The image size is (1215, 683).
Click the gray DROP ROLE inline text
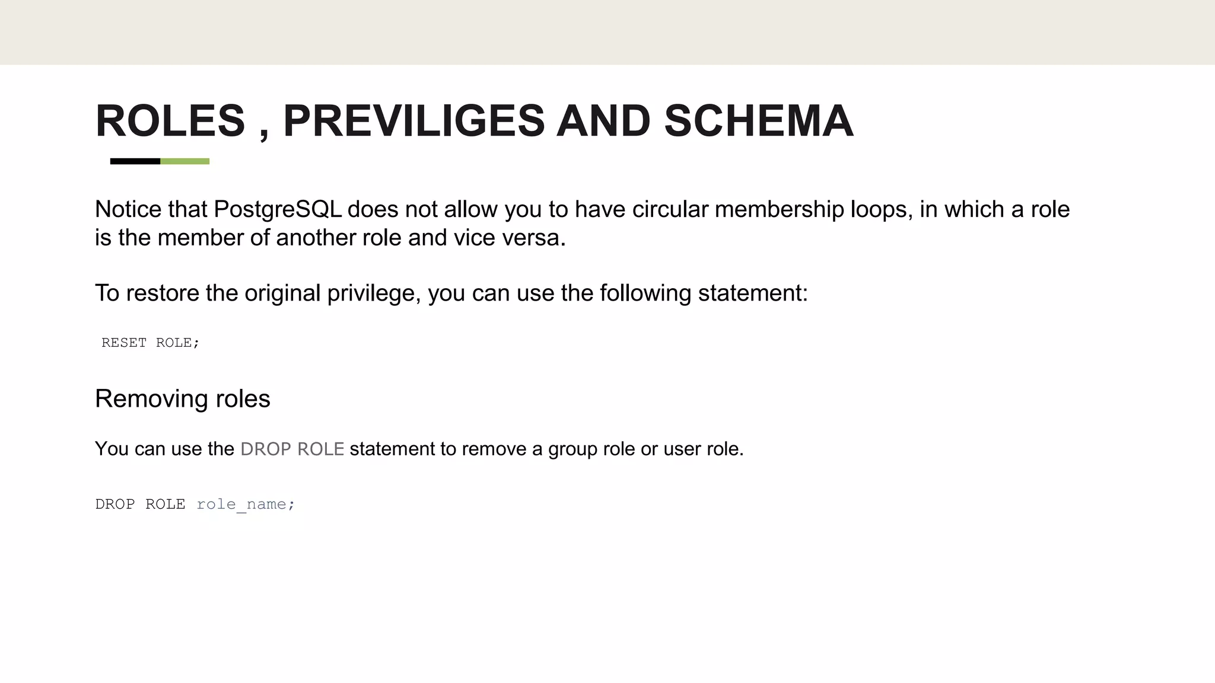coord(292,449)
